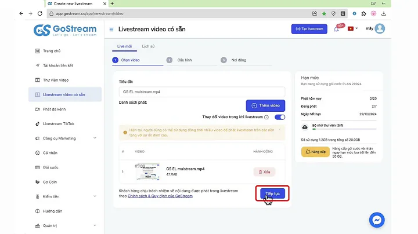This screenshot has height=234, width=418.
Task: Open the user avatar profile
Action: [x=380, y=28]
